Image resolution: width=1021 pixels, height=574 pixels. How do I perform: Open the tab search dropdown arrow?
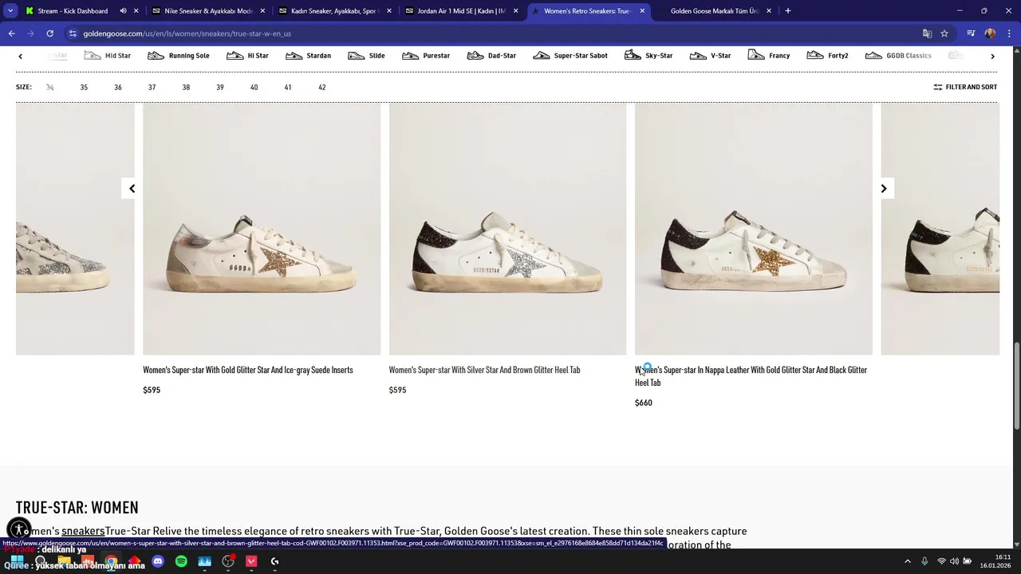[x=10, y=11]
